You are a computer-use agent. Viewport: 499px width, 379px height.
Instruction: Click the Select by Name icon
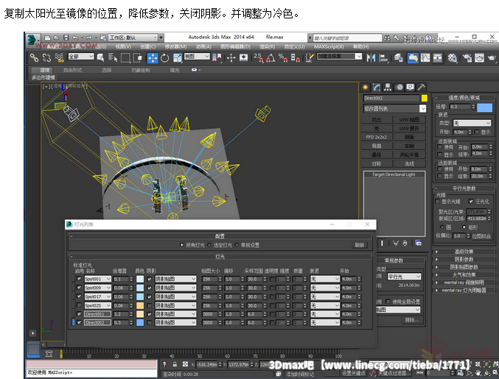[x=114, y=57]
